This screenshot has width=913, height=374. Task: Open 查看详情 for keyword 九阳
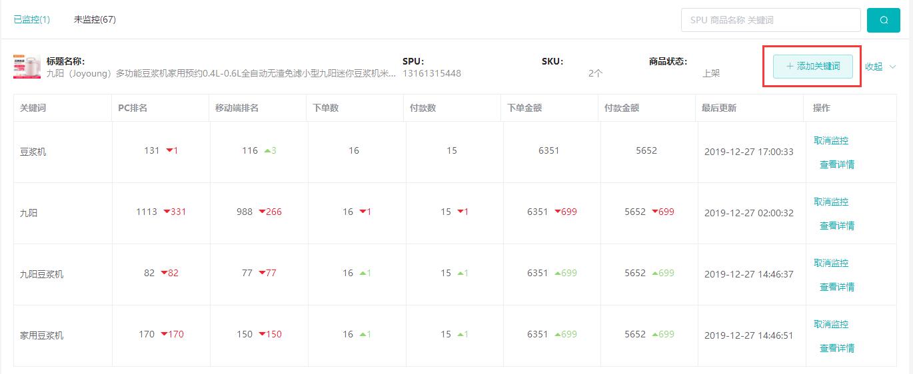click(x=837, y=226)
